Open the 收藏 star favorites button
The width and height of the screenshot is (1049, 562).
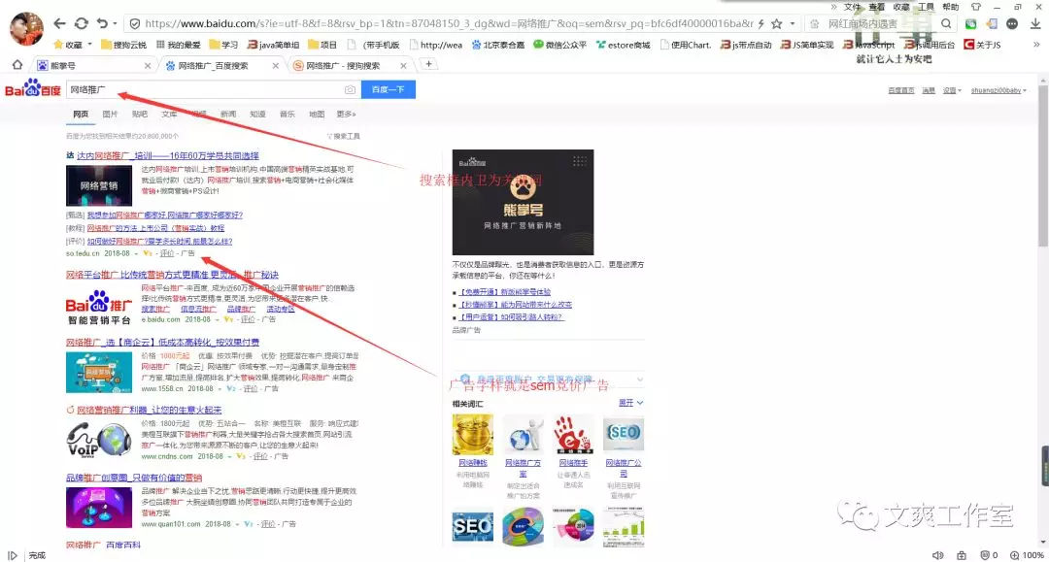point(68,45)
